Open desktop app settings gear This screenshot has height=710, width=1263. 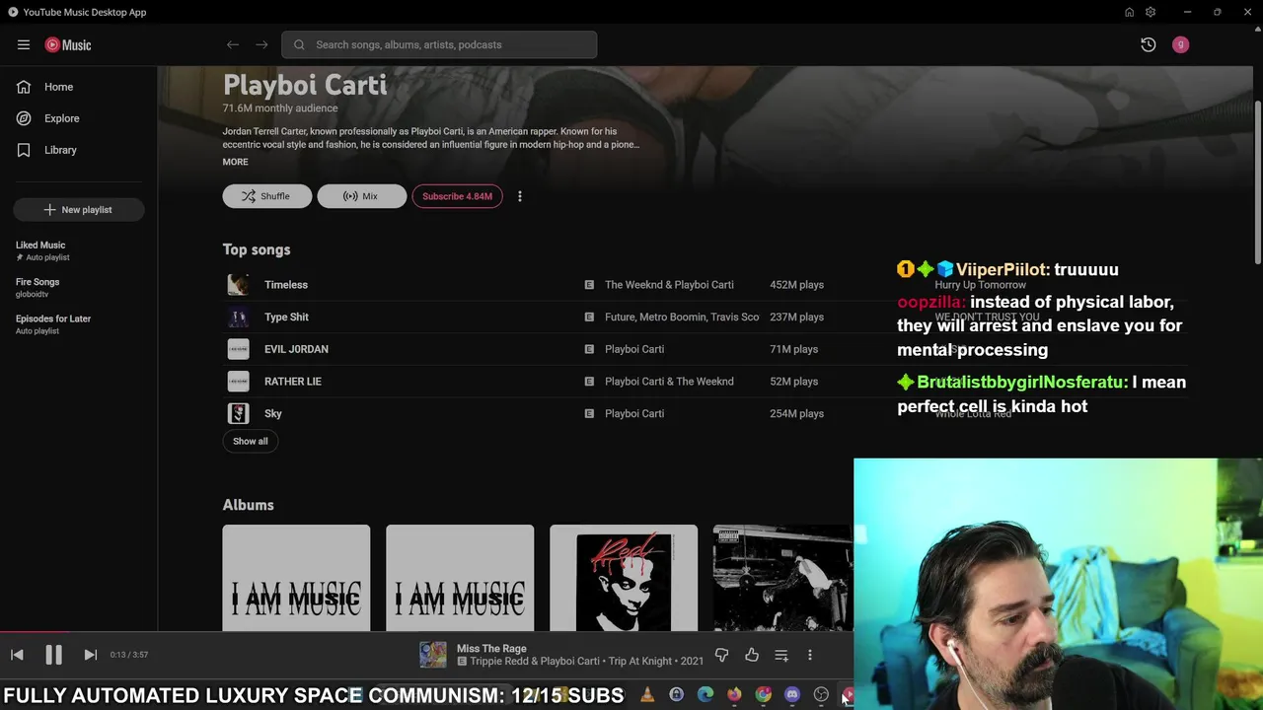pyautogui.click(x=1151, y=12)
